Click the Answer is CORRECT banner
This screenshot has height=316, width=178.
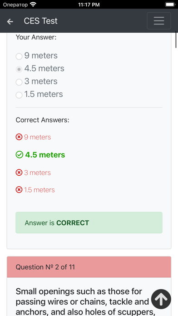(x=89, y=222)
